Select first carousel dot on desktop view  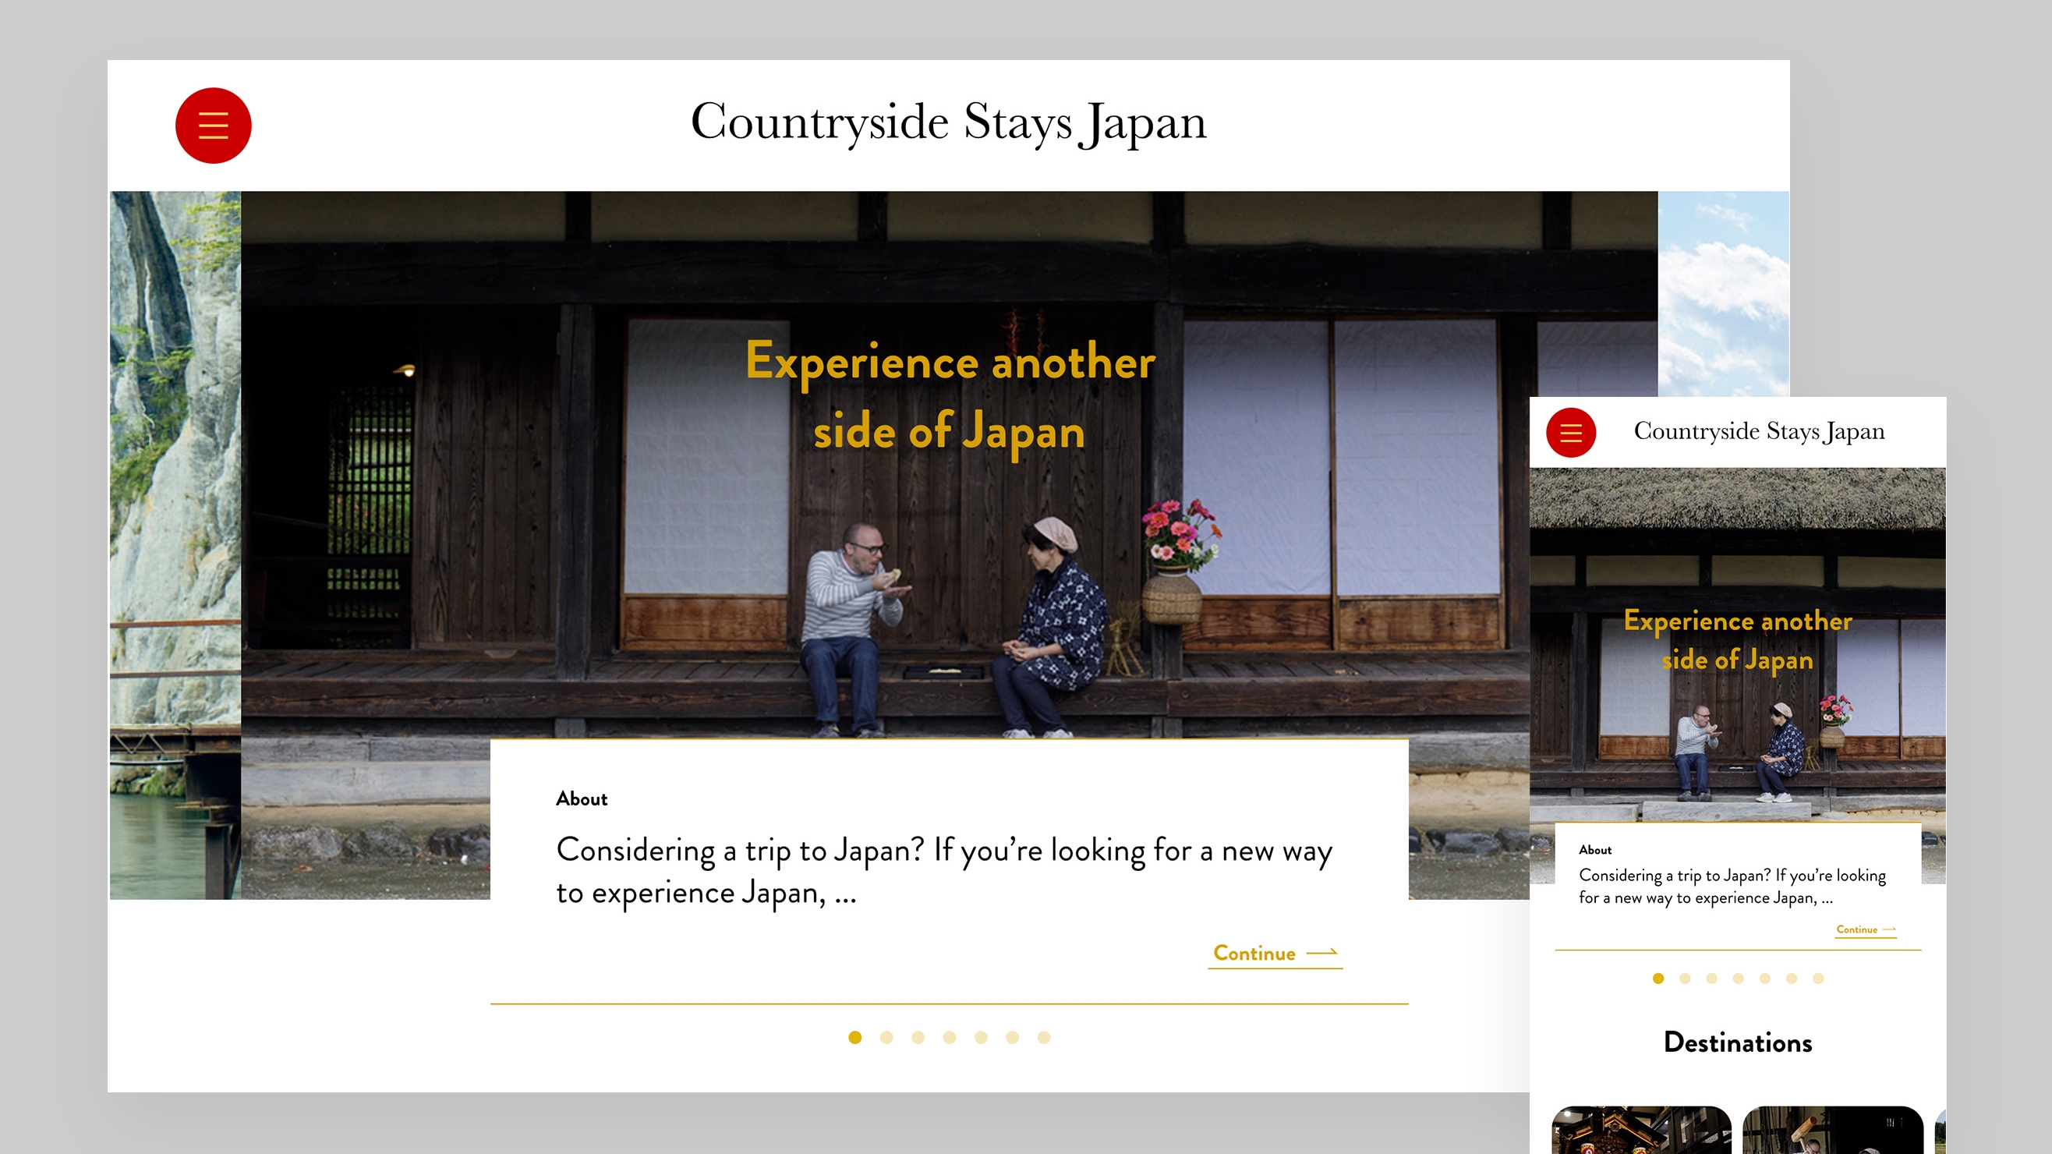coord(854,1037)
